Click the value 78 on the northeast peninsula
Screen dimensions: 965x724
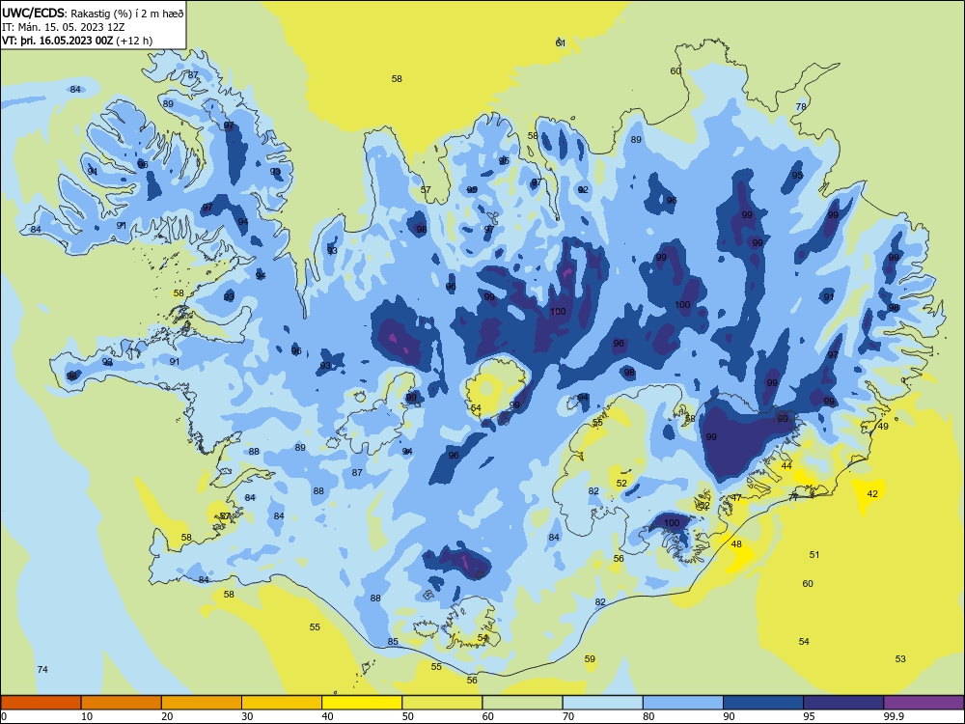pyautogui.click(x=801, y=106)
